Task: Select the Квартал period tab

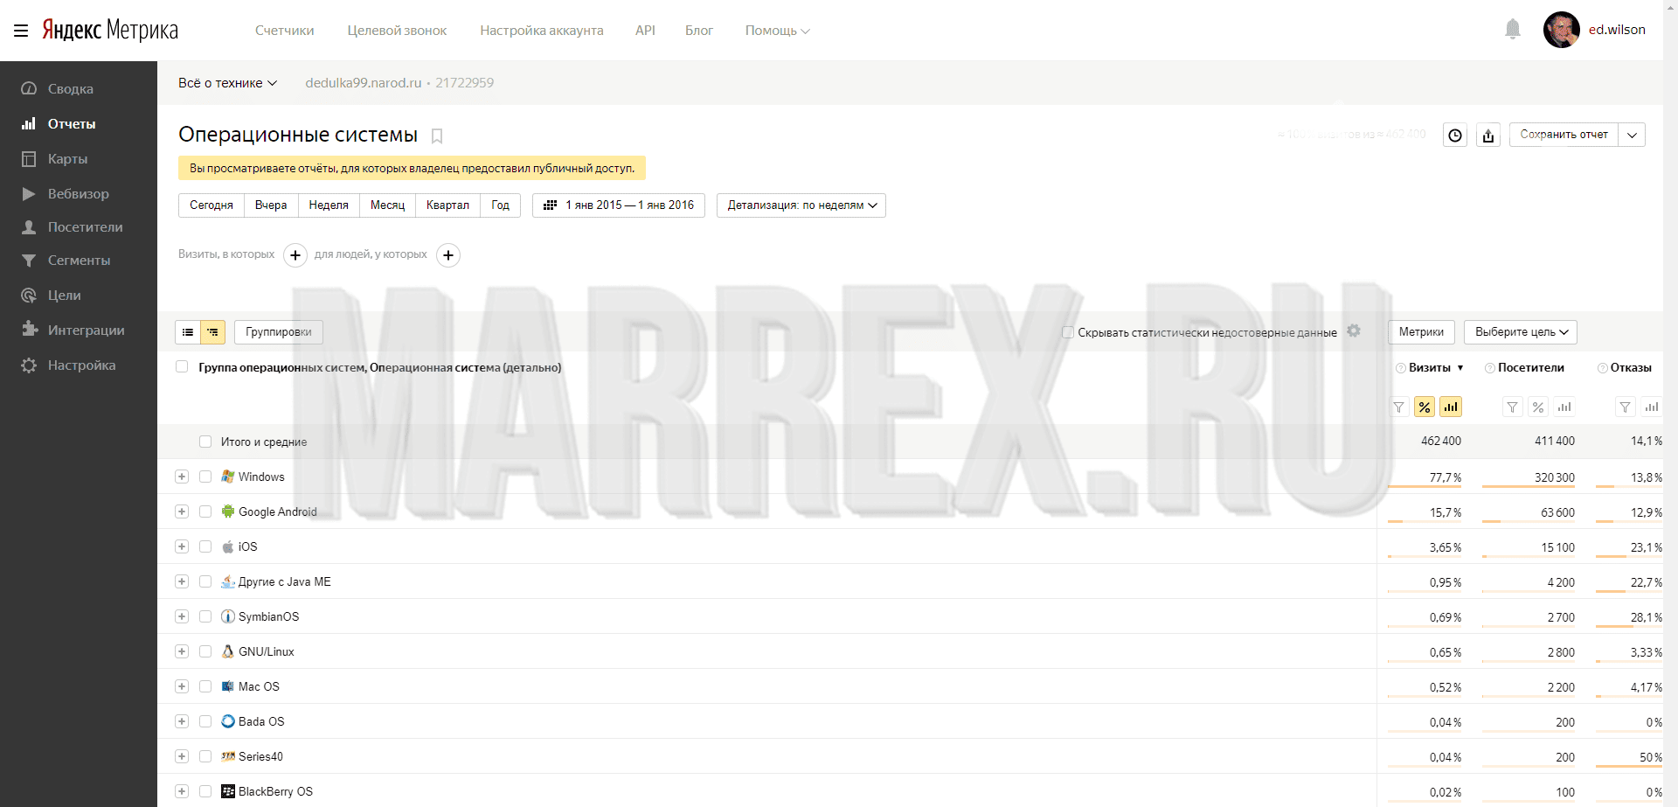Action: coord(447,205)
